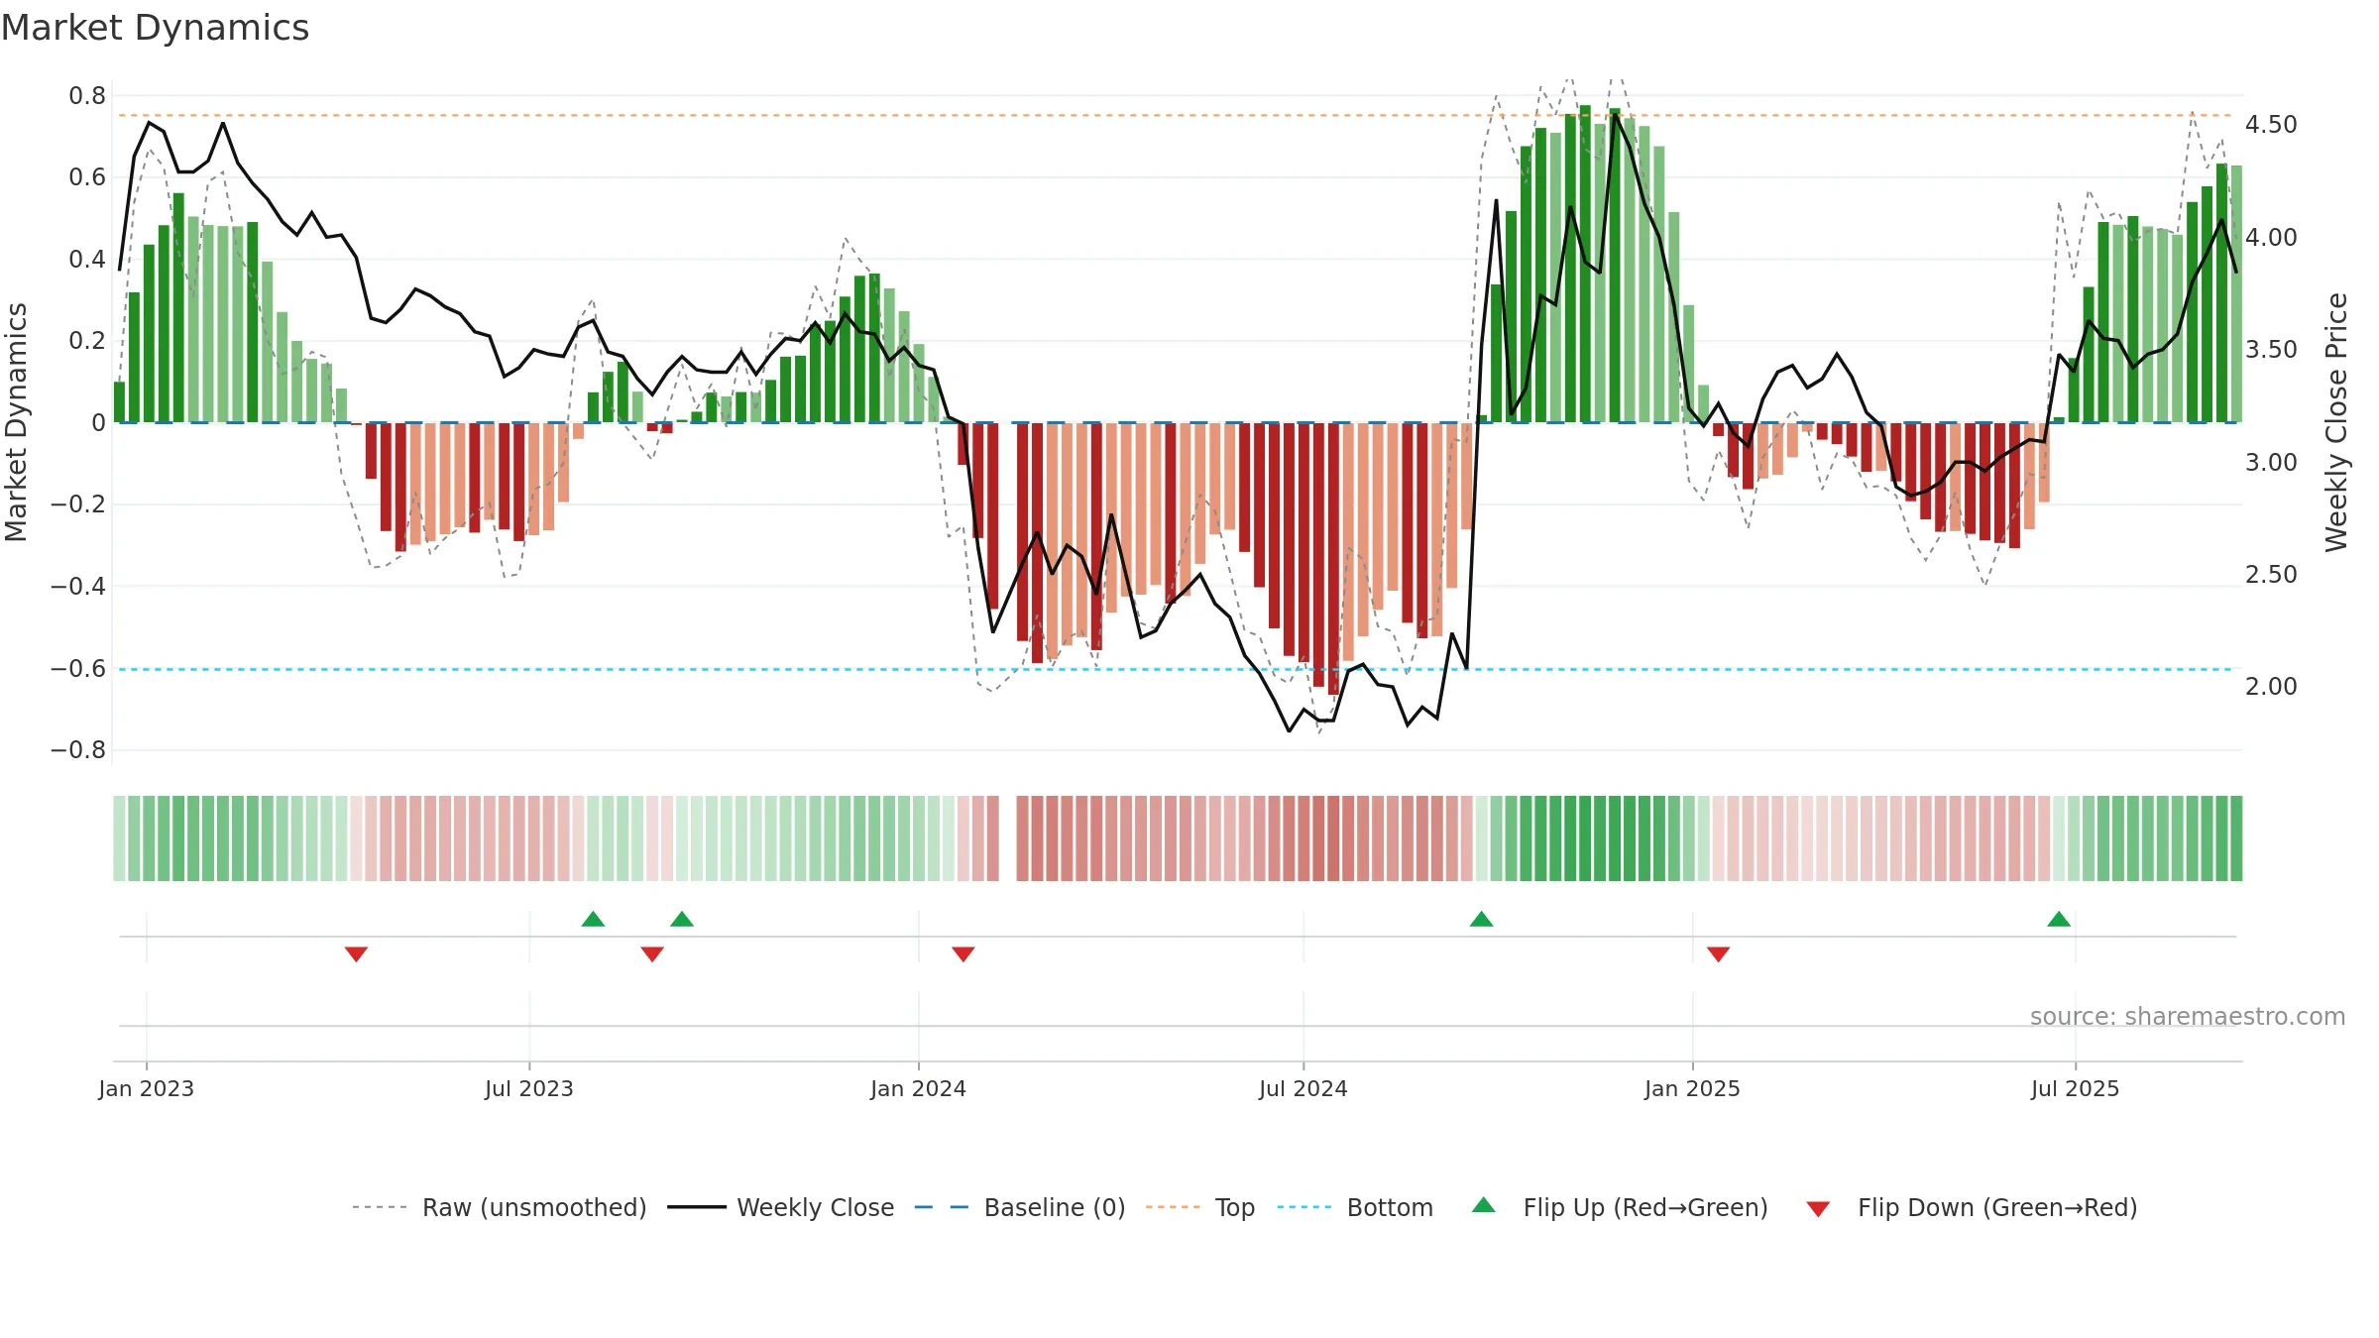2379x1338 pixels.
Task: Click the source: sharemaestro.com text
Action: coord(2188,1017)
